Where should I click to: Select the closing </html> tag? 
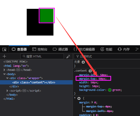tap(9, 99)
